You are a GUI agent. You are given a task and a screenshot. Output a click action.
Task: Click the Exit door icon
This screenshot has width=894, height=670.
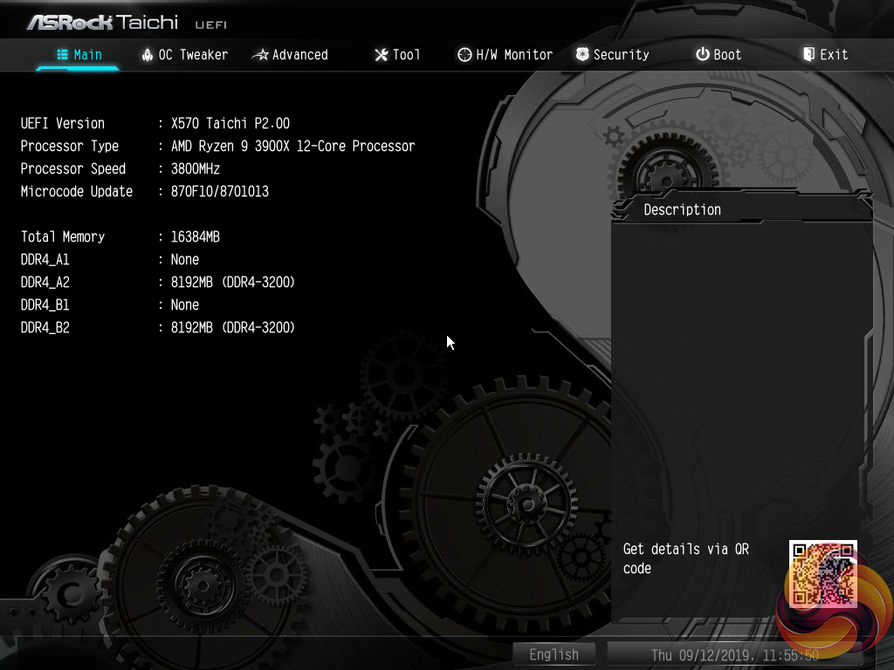808,54
